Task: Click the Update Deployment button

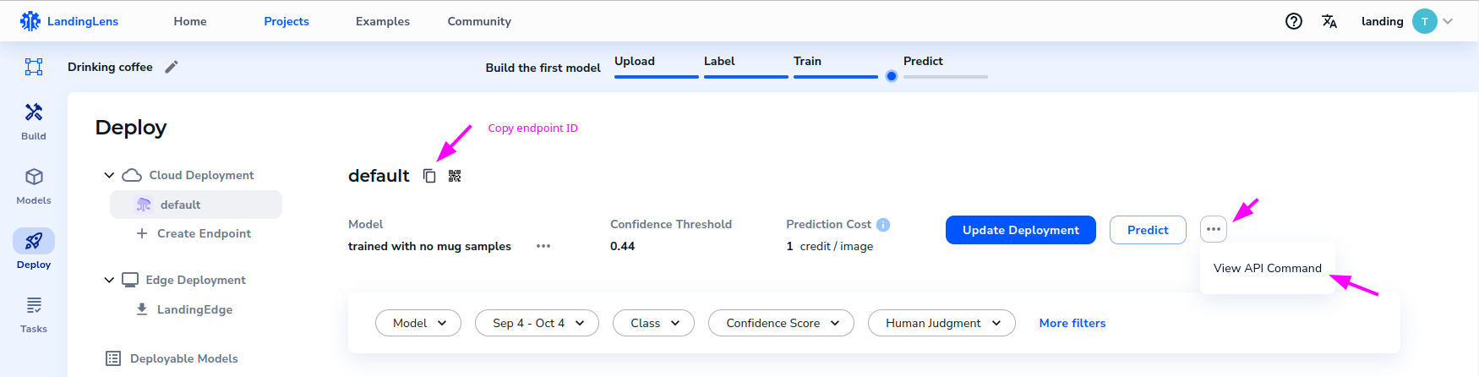Action: point(1021,230)
